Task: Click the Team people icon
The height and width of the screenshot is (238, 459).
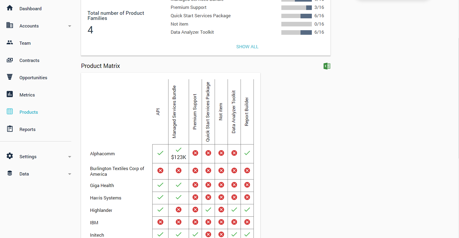Action: tap(10, 43)
